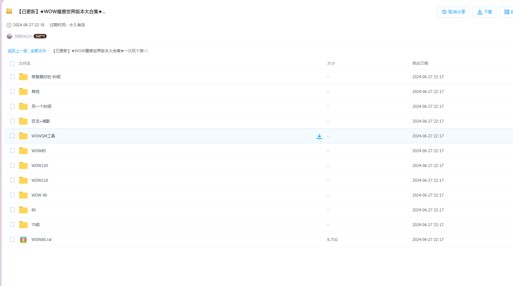Screen dimensions: 513x286
Task: Check the box for 其他 folder
Action: pos(12,91)
